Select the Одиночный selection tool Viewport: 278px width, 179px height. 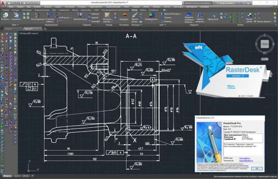(213, 17)
